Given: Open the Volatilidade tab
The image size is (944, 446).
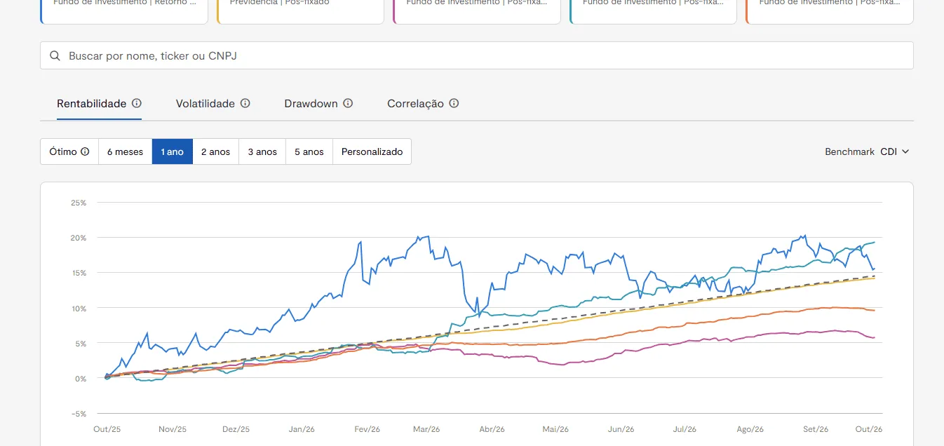Looking at the screenshot, I should 205,103.
